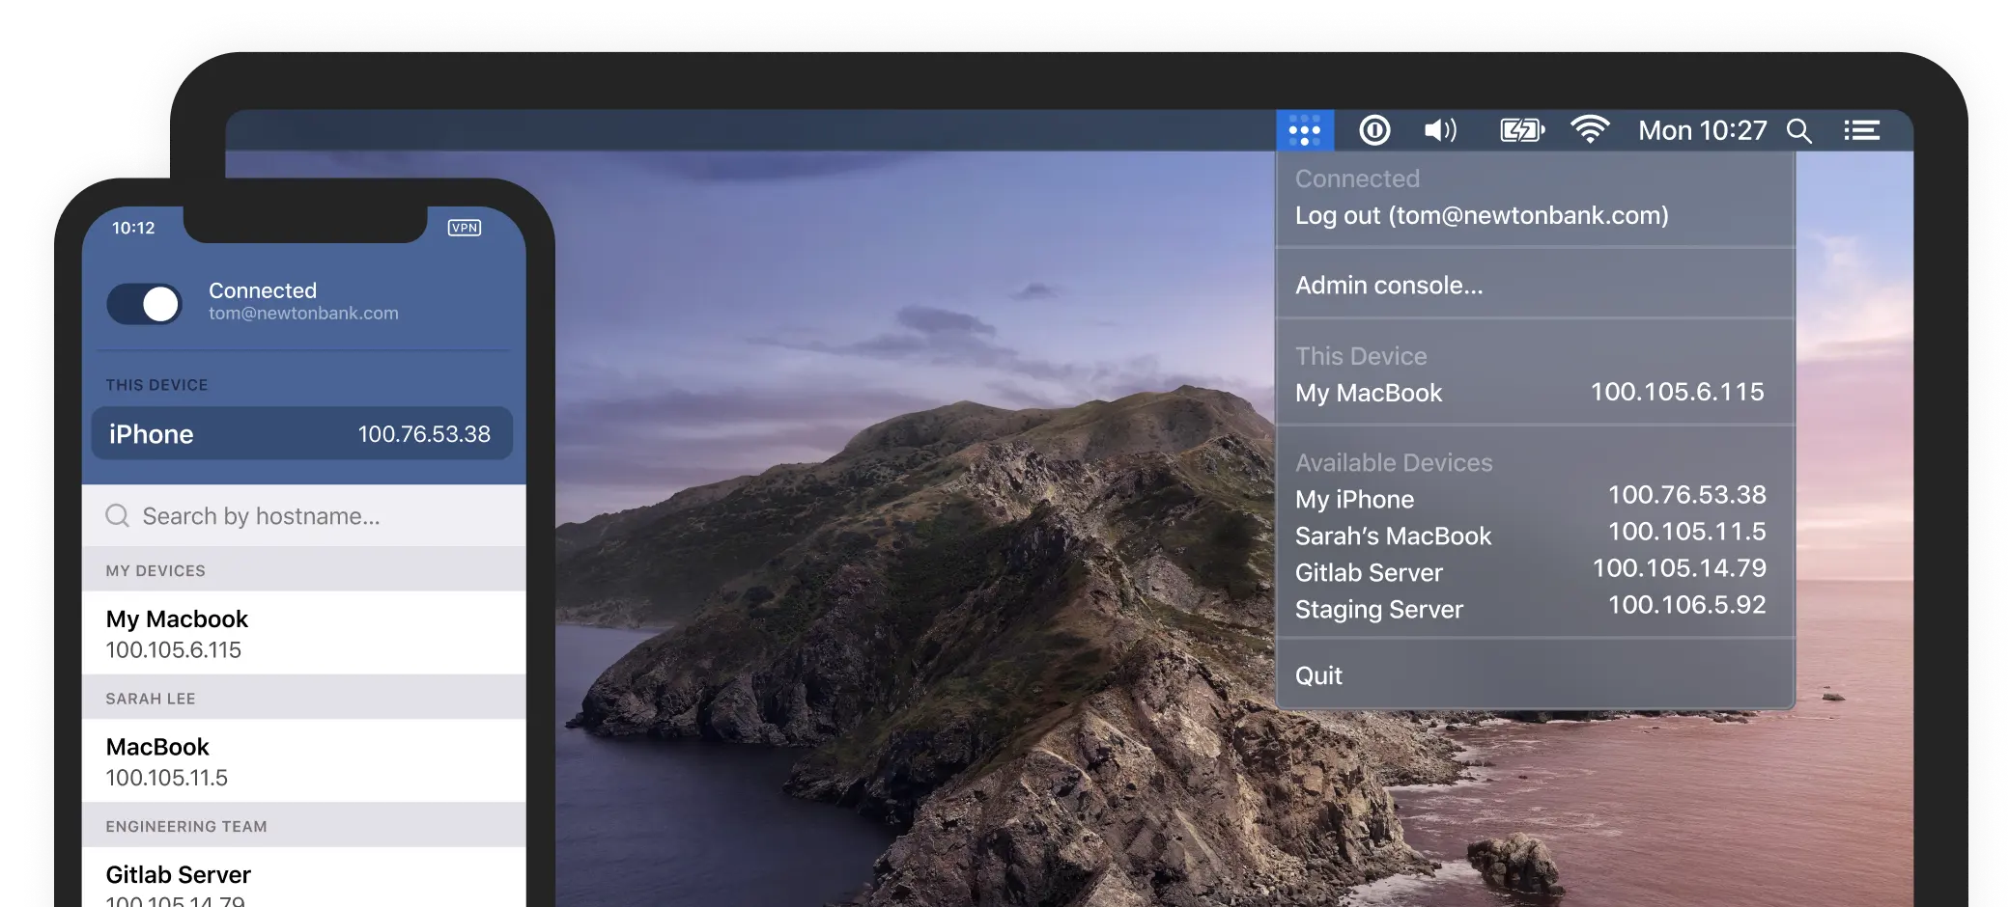Select Log out (tom@newtonbank.com)

[1481, 216]
